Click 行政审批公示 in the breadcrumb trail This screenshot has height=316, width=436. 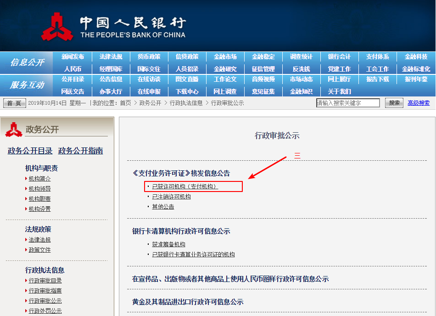point(227,103)
